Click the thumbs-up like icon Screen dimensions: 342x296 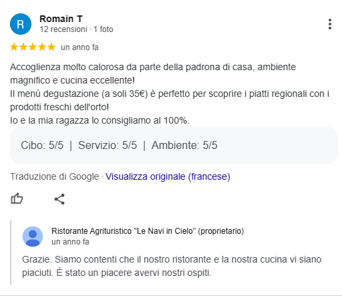pyautogui.click(x=17, y=198)
